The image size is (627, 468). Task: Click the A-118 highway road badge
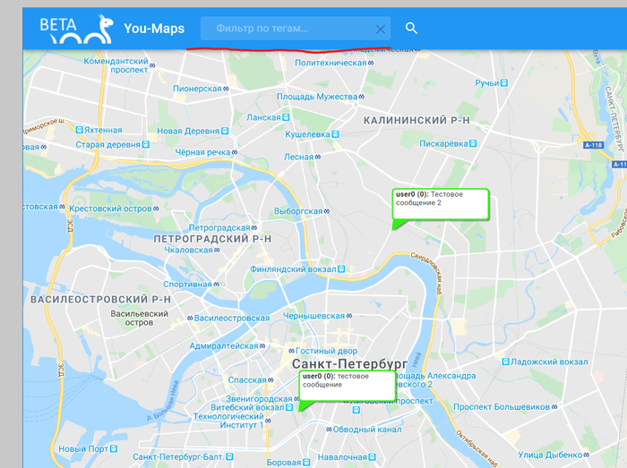593,145
